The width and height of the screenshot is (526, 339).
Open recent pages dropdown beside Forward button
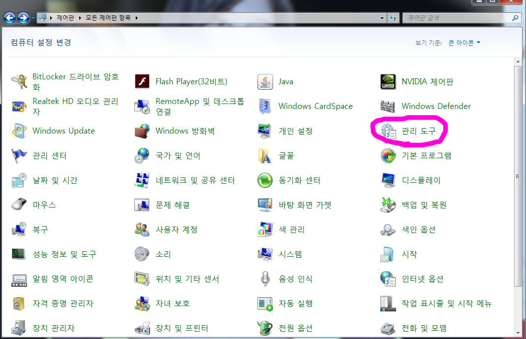click(x=33, y=18)
